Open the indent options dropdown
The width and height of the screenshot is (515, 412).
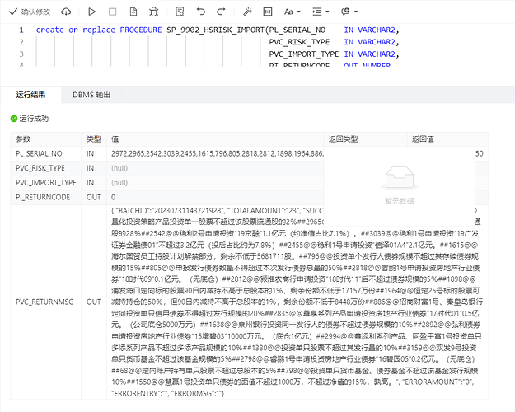(321, 12)
